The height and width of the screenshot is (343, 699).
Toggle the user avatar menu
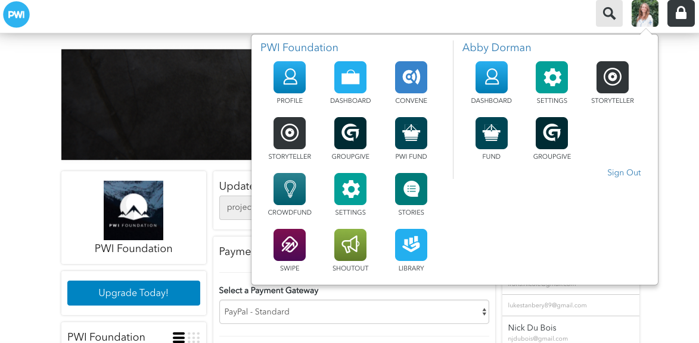[645, 13]
